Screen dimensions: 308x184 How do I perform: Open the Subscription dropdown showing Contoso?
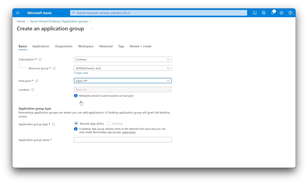click(123, 59)
